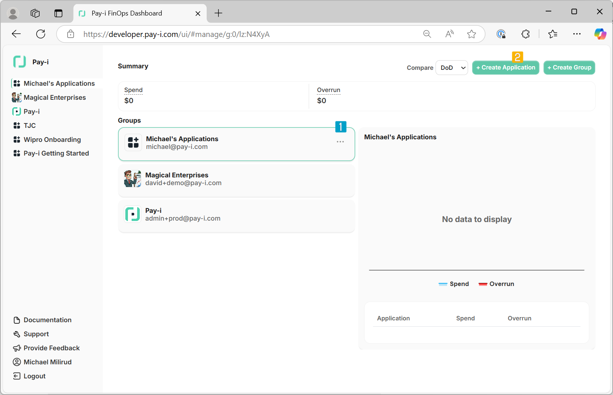Open Michael's Applications in sidebar

click(59, 84)
